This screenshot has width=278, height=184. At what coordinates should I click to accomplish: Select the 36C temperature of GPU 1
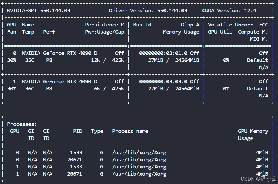click(x=29, y=88)
